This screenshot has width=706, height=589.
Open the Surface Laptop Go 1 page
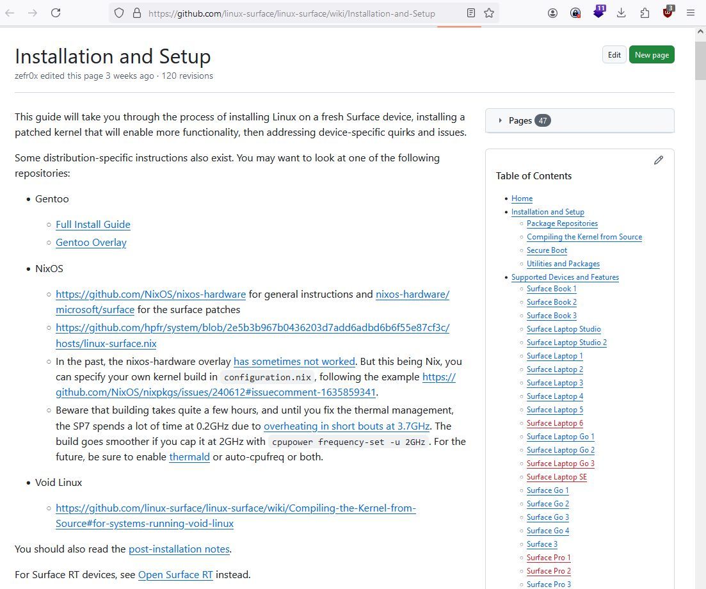pos(561,437)
